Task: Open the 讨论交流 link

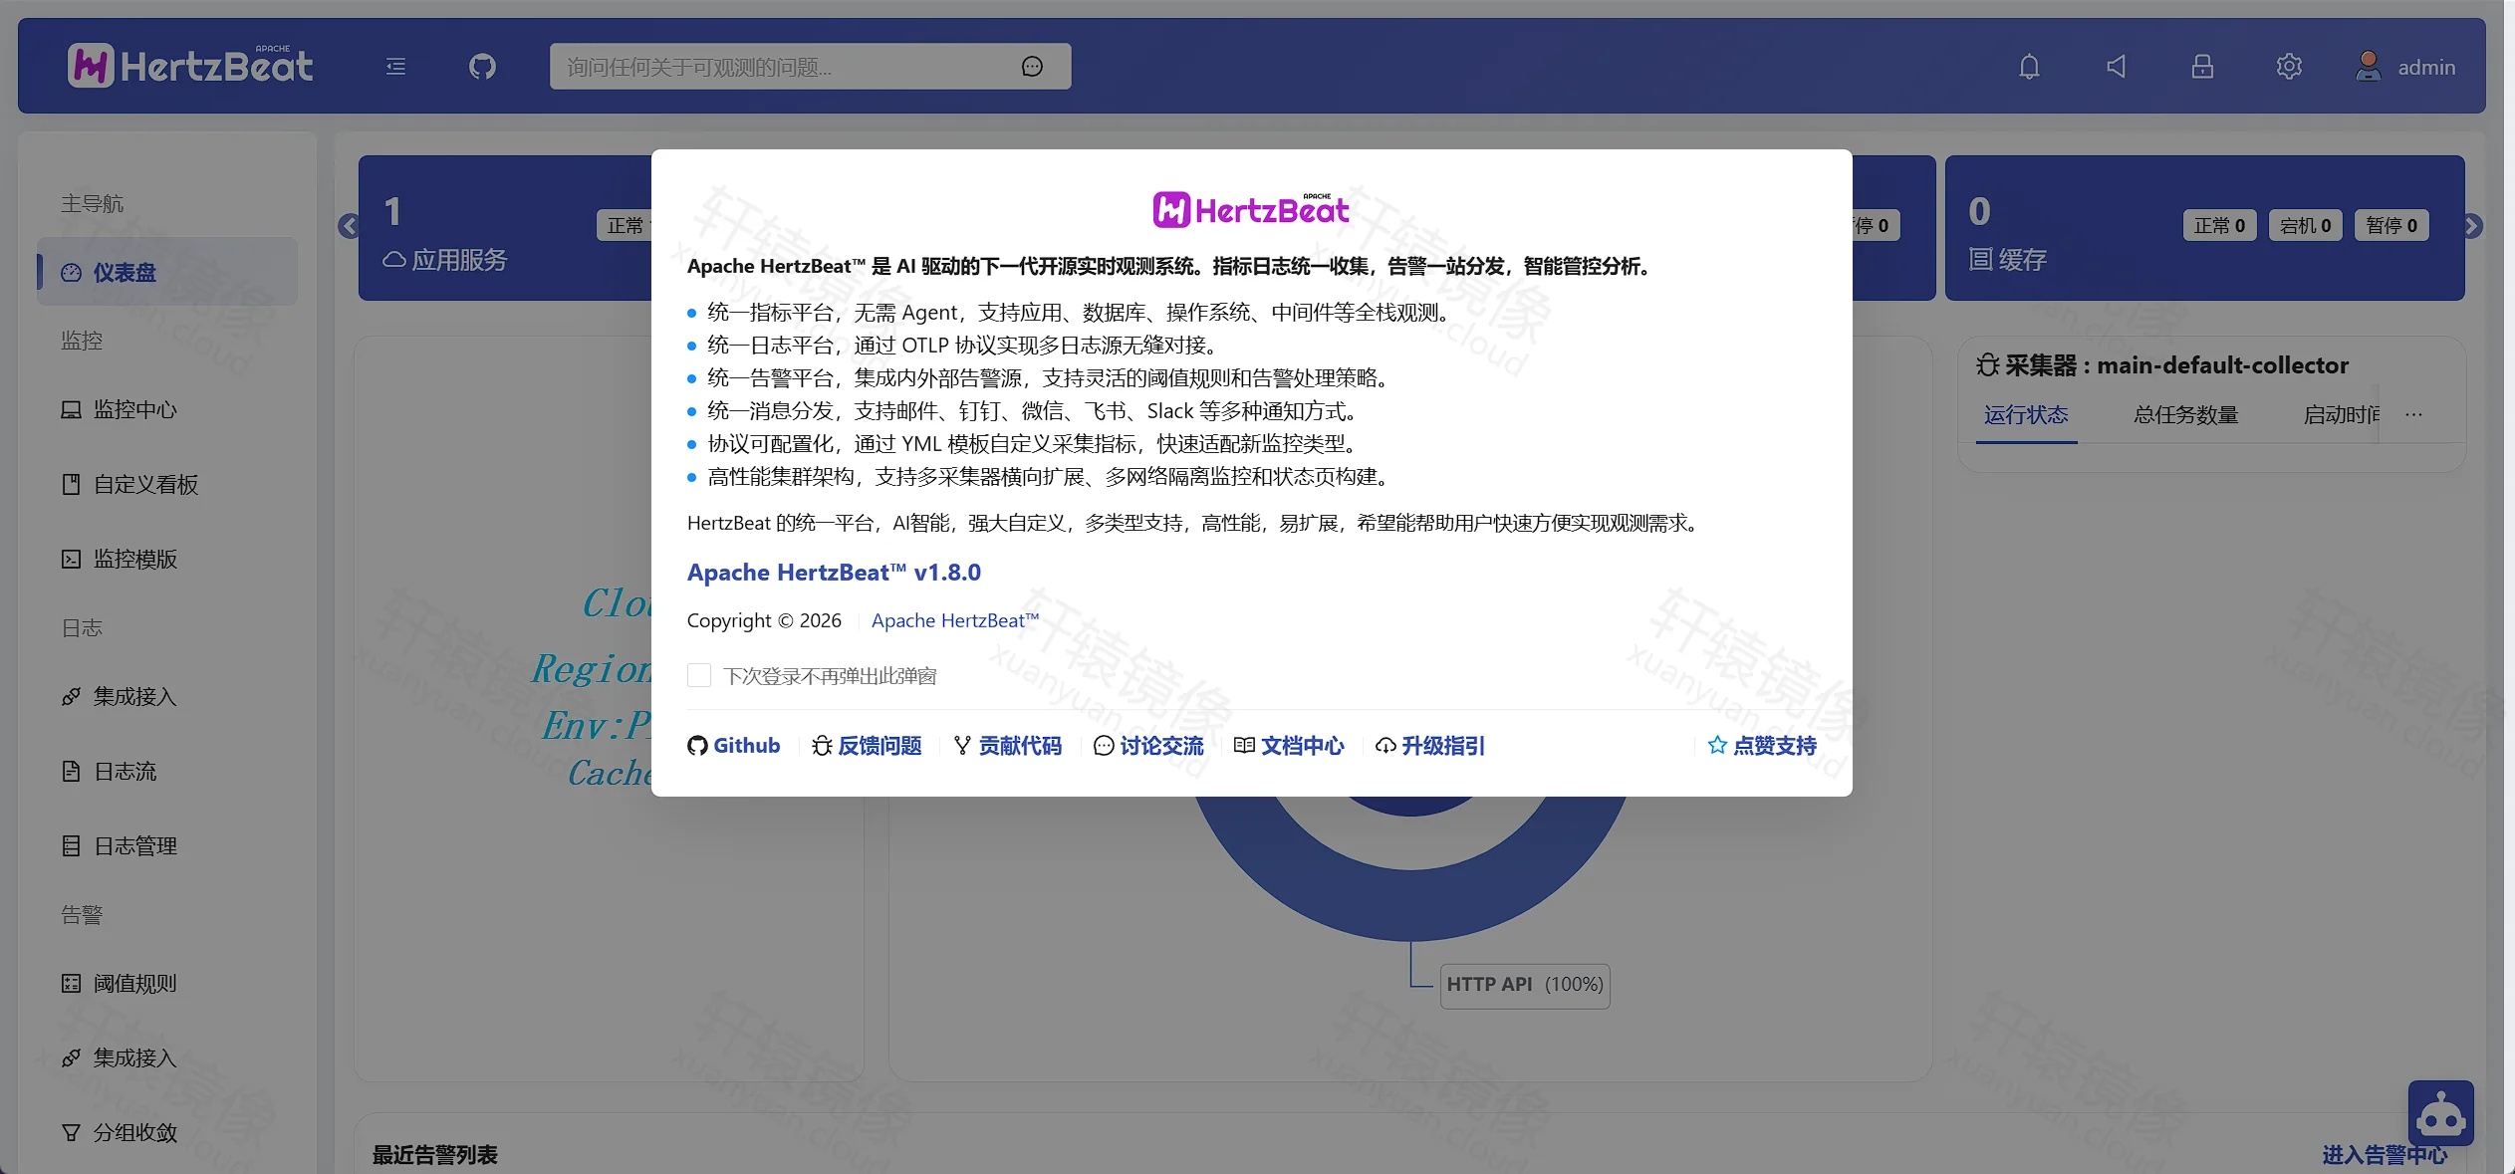Action: point(1148,745)
